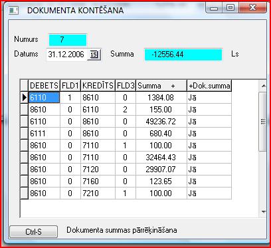The image size is (271, 248).
Task: Click the row selector of the 7160 row
Action: [25, 182]
